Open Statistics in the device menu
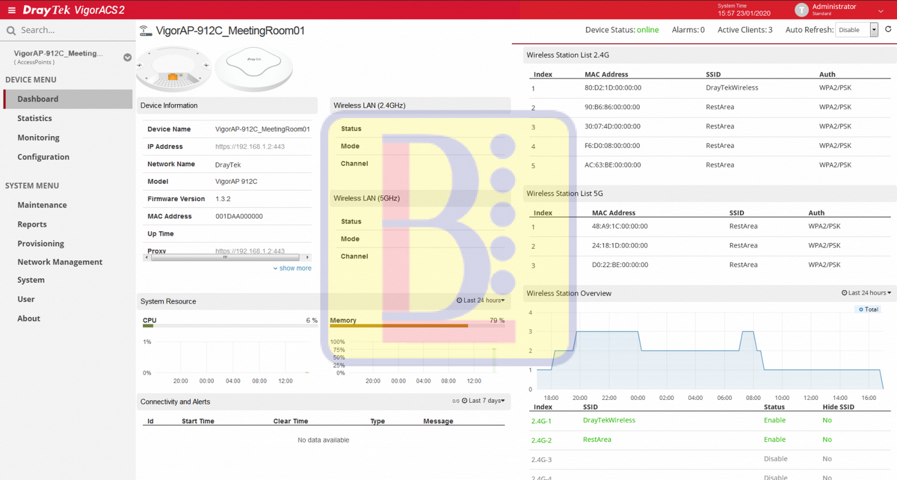The width and height of the screenshot is (897, 480). click(x=35, y=118)
